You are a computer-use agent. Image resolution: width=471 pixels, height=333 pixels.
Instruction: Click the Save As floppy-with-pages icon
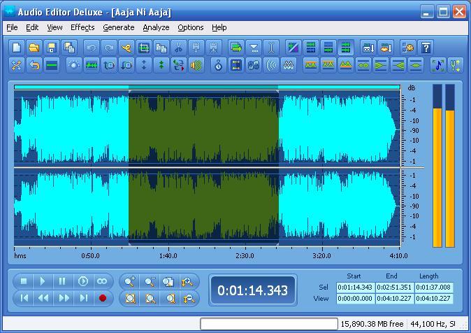click(x=69, y=48)
